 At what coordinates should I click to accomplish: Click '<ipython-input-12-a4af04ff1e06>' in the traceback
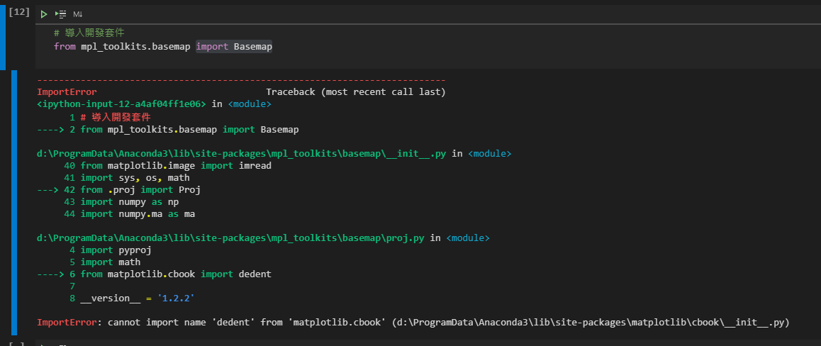121,104
